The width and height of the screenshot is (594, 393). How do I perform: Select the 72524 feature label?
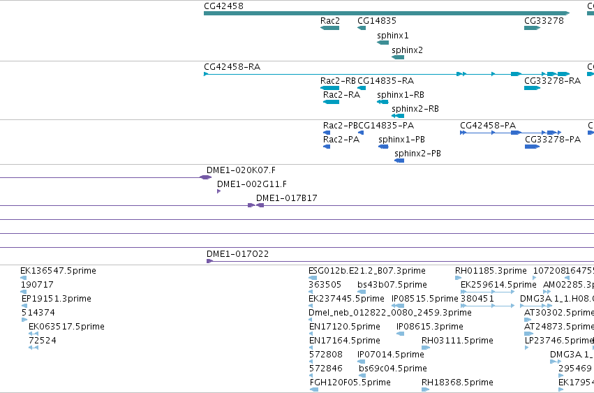[x=42, y=341]
